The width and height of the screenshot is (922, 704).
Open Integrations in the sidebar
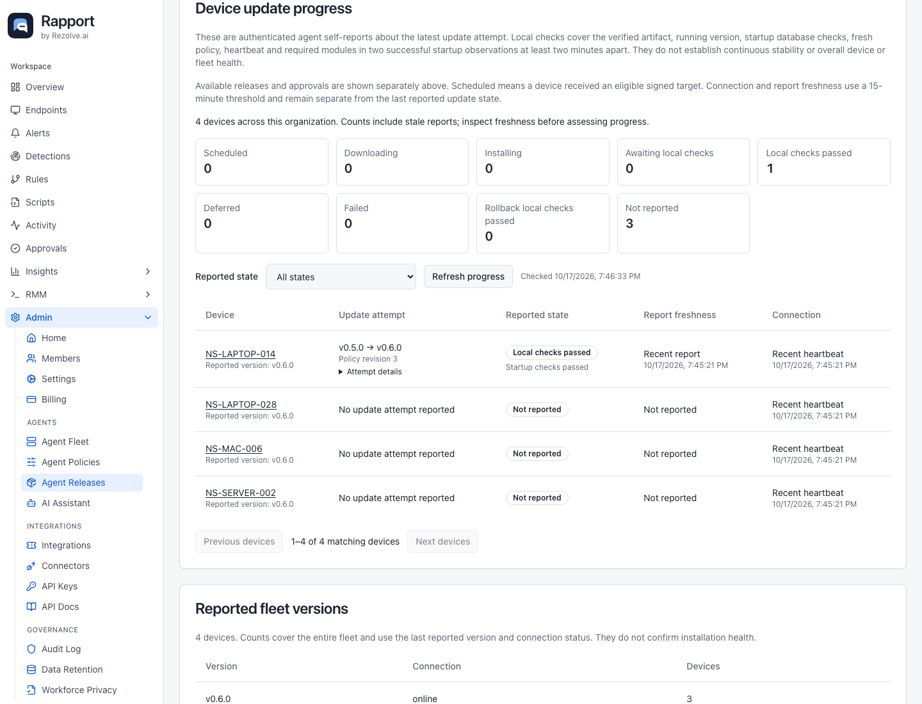tap(82, 545)
